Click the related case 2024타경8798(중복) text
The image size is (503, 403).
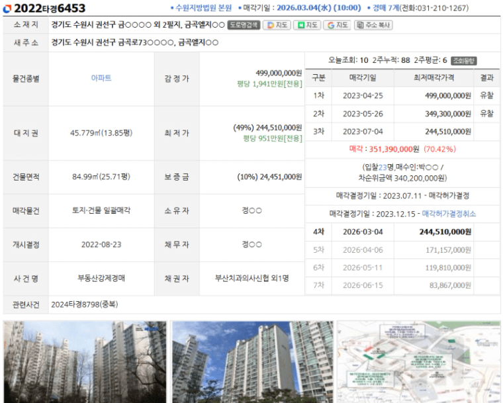pyautogui.click(x=83, y=304)
